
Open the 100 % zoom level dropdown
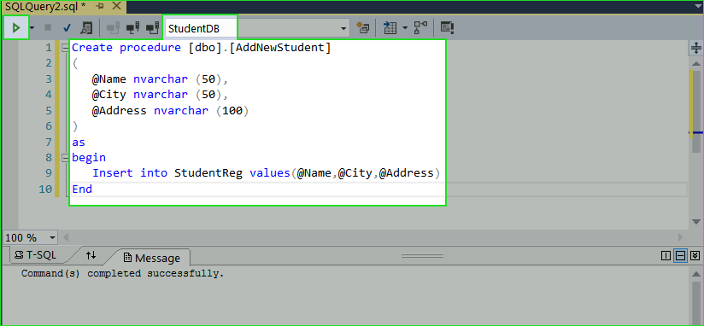52,237
